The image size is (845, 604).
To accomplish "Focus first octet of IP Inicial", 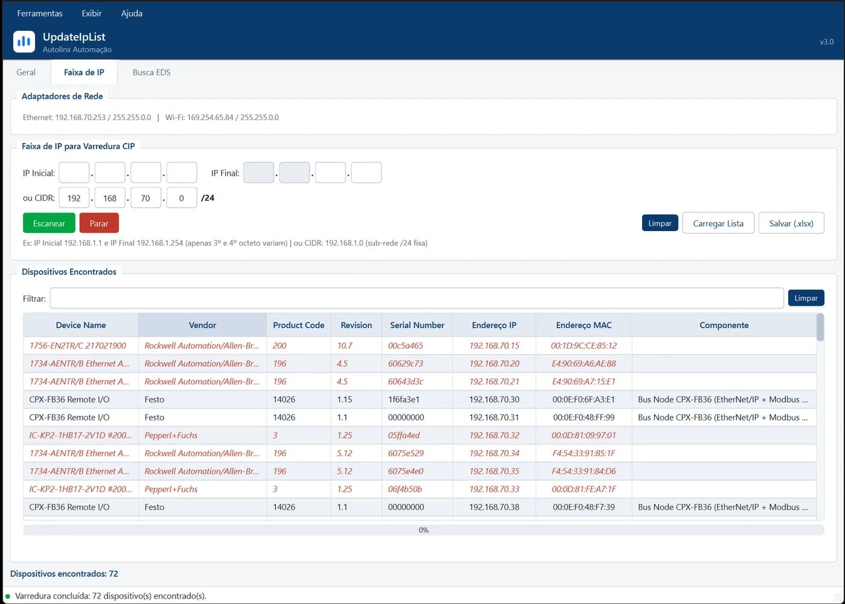I will 74,173.
